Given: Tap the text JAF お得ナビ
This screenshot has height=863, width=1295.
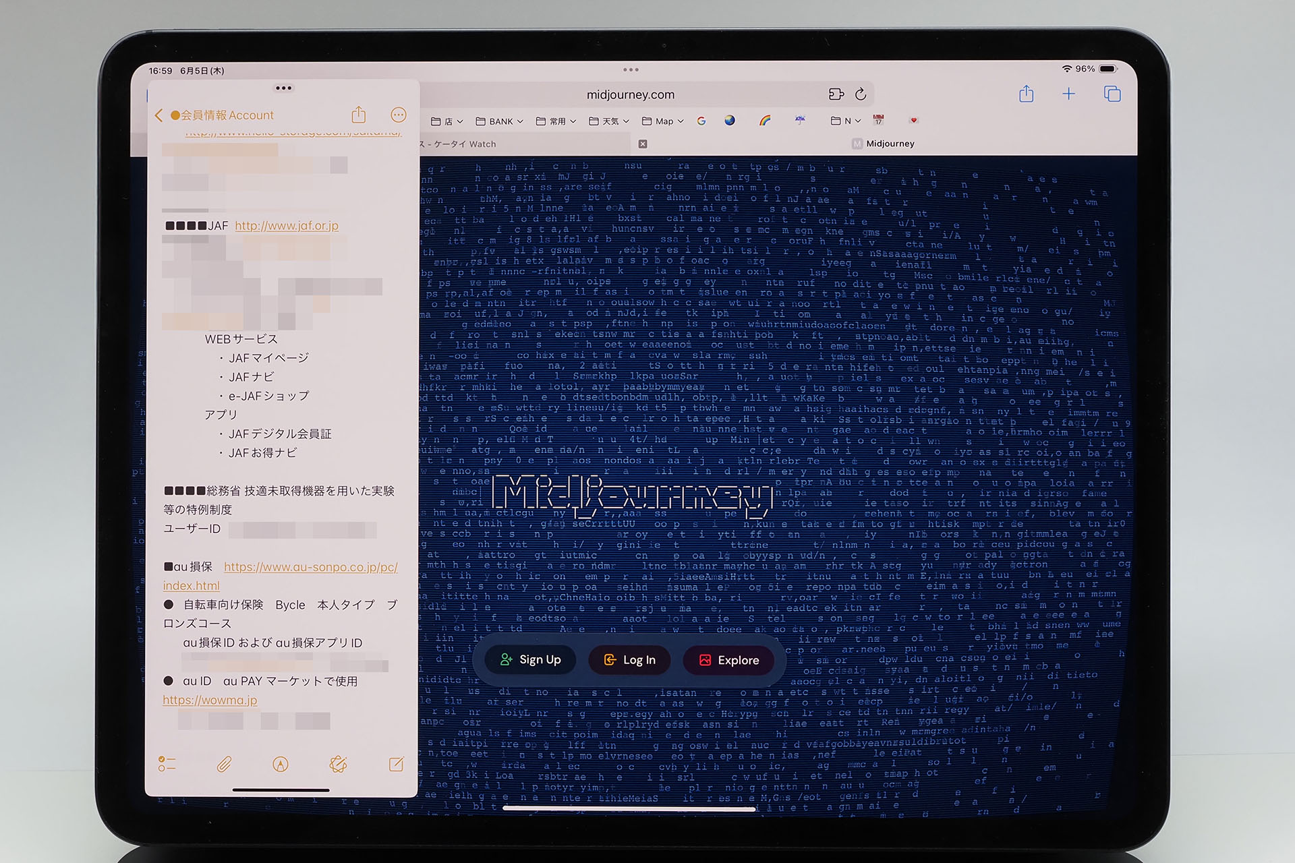Looking at the screenshot, I should point(262,453).
